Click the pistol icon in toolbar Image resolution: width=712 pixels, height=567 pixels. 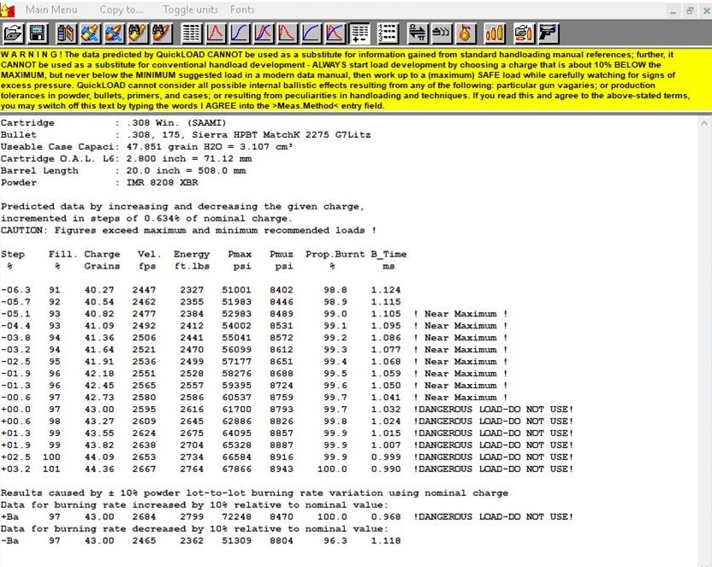coord(548,33)
